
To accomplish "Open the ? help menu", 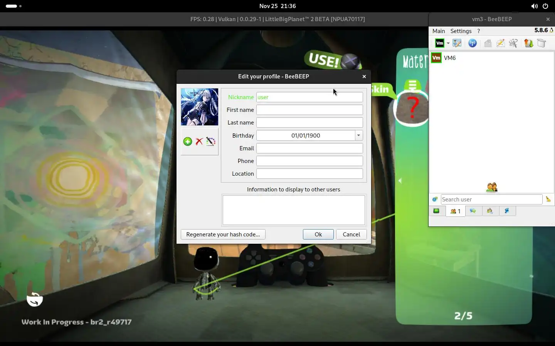I will tap(479, 31).
